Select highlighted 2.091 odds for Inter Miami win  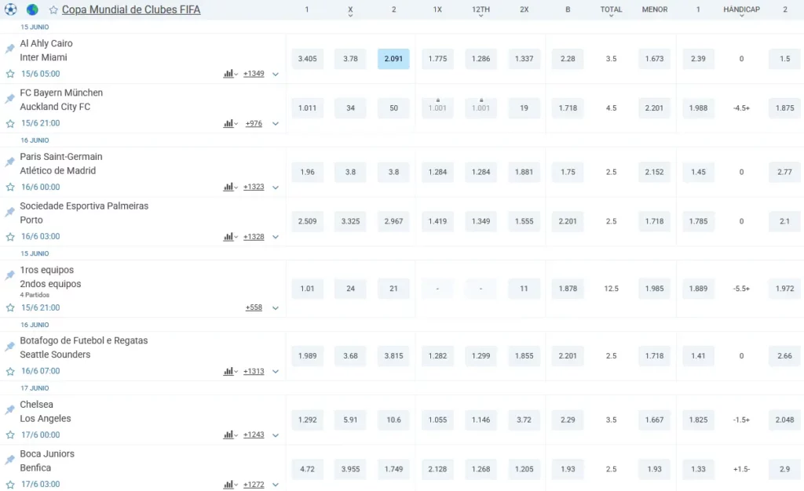393,59
